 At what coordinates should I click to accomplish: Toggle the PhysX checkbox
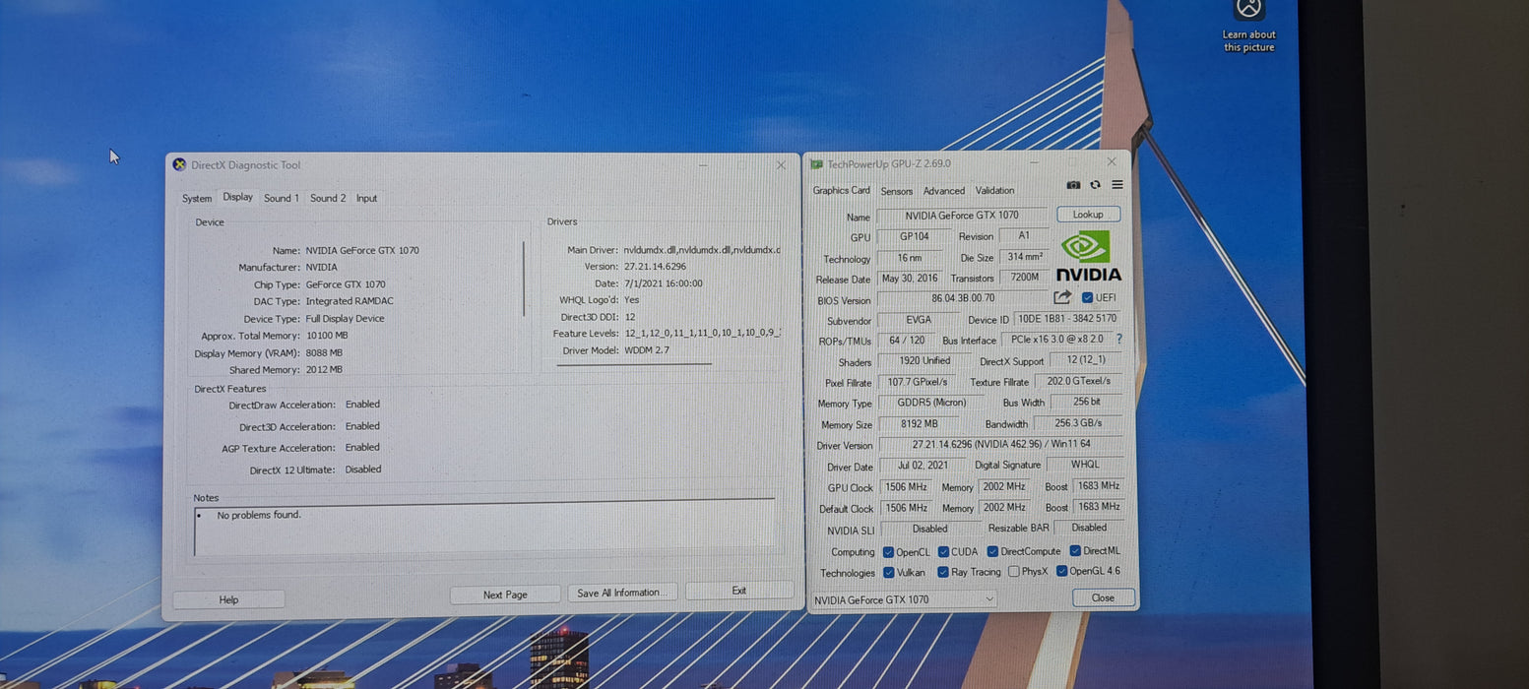point(1014,572)
